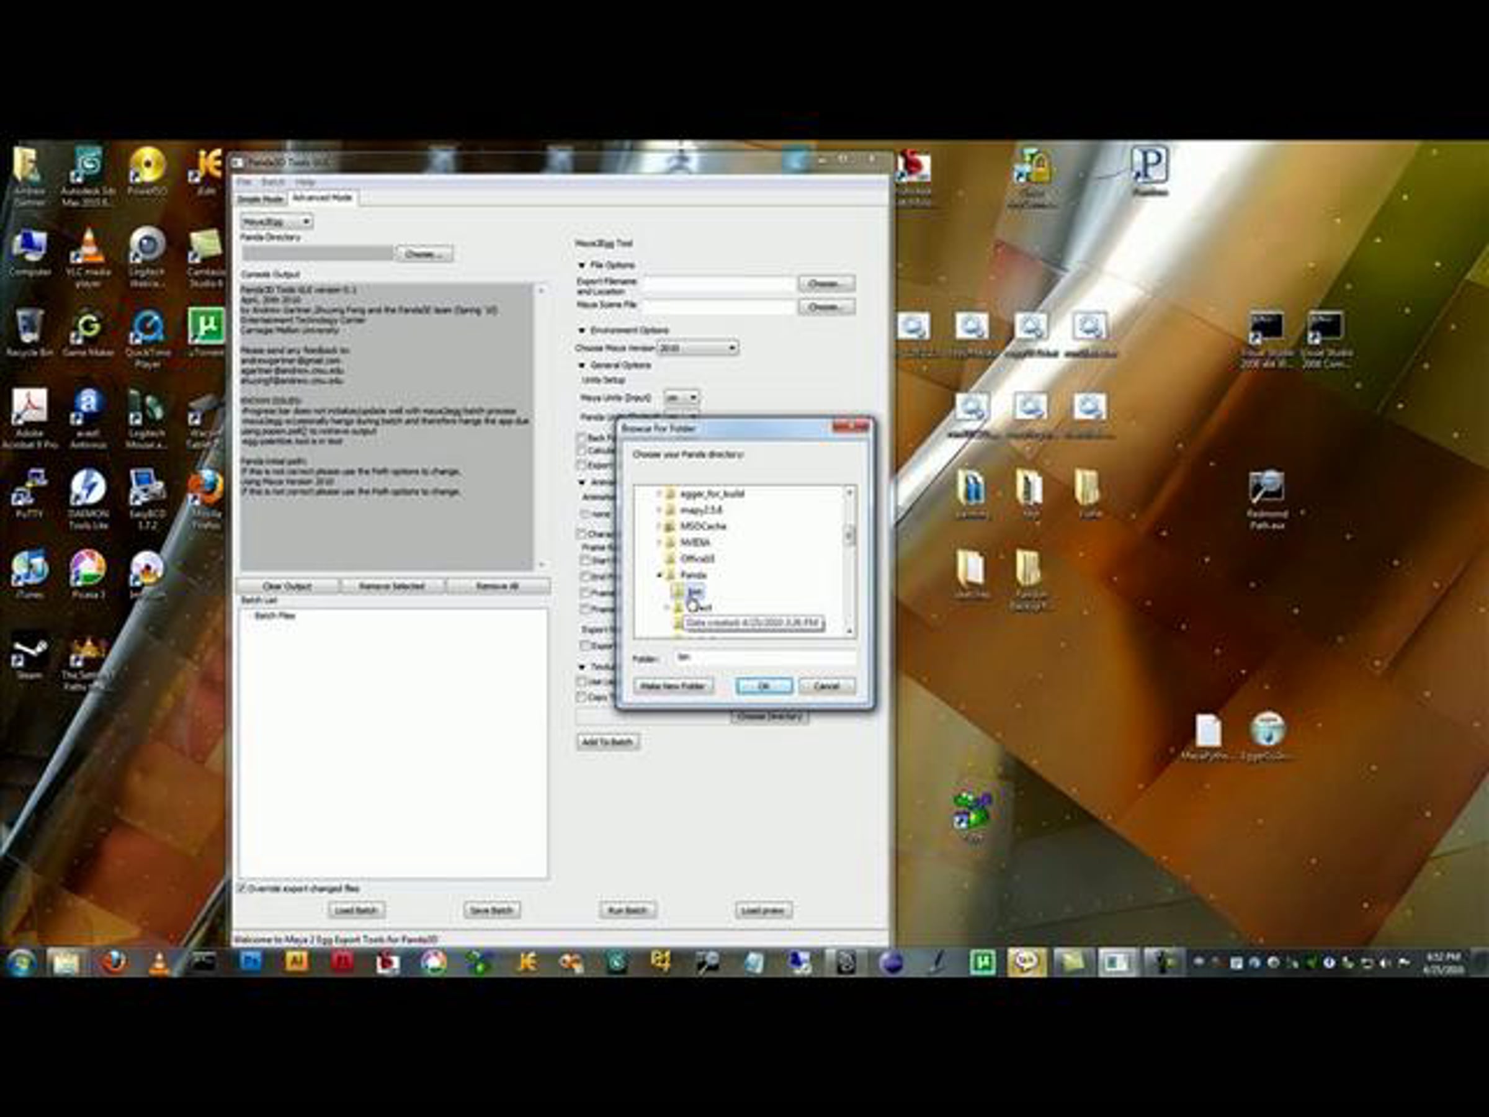Select the MSOCache folder in the tree
Viewport: 1489px width, 1117px height.
point(703,526)
